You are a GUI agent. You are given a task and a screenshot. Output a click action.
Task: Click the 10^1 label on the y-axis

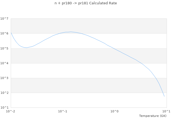tap(5, 107)
